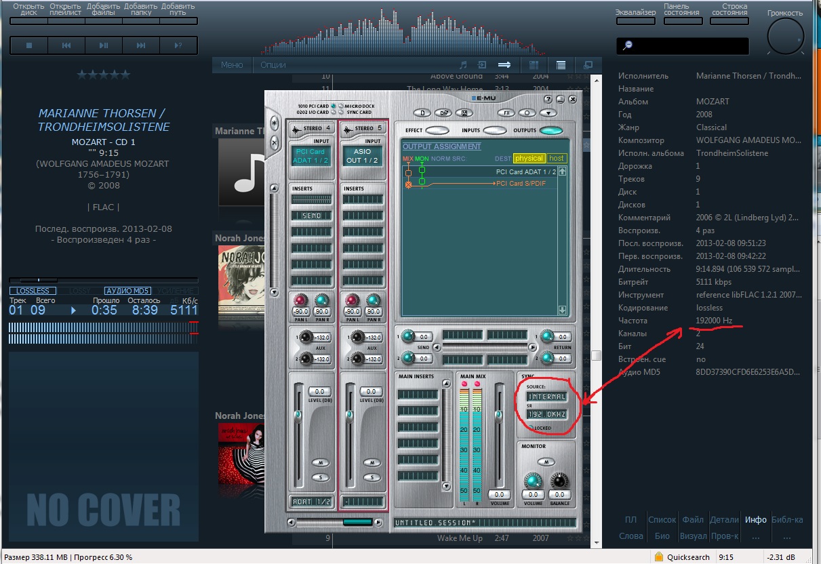Click inserts scroll up arrow on strips
Viewport: 821px width, 564px height.
tap(274, 187)
